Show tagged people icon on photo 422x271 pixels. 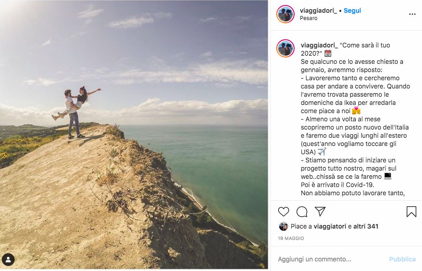click(8, 260)
